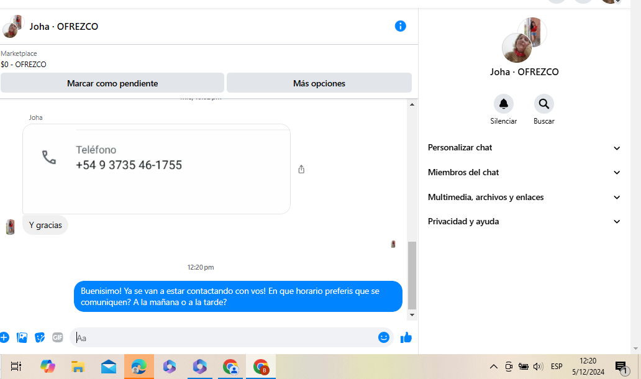Choose a sticker with the sticker icon
The width and height of the screenshot is (641, 379).
(40, 338)
